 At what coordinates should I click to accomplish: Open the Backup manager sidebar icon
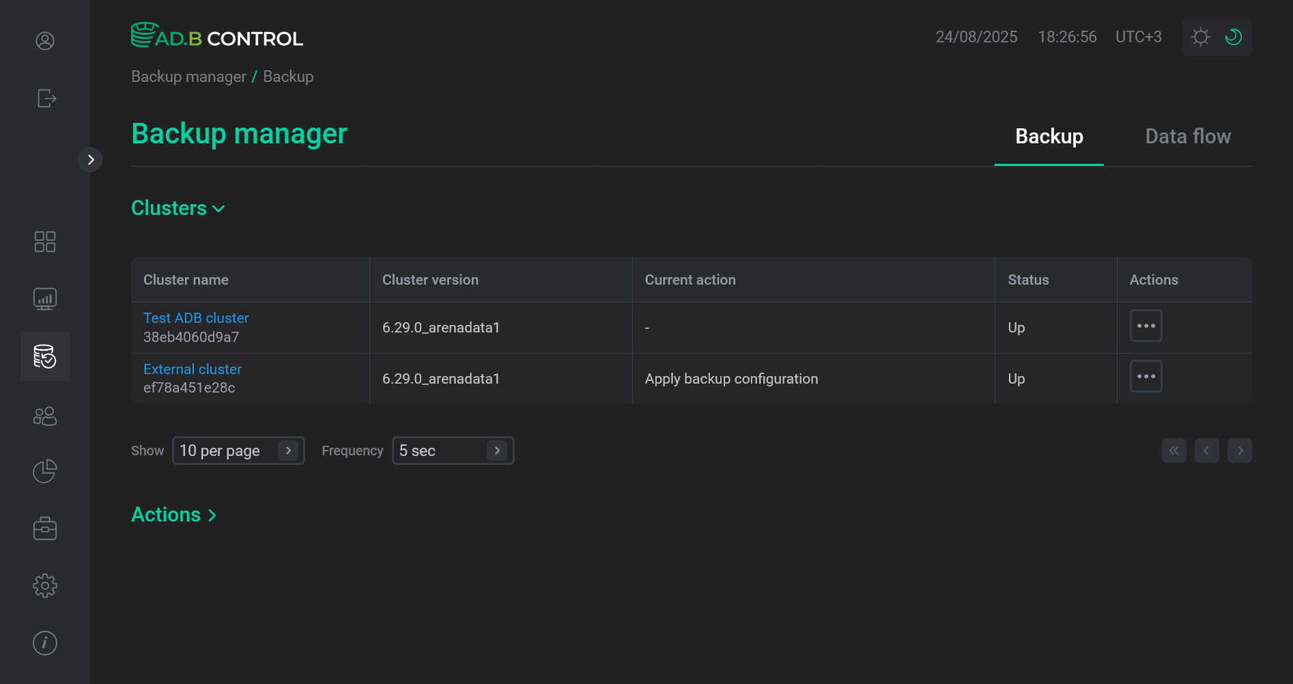[44, 356]
